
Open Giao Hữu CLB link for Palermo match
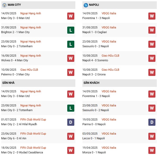[29, 70]
